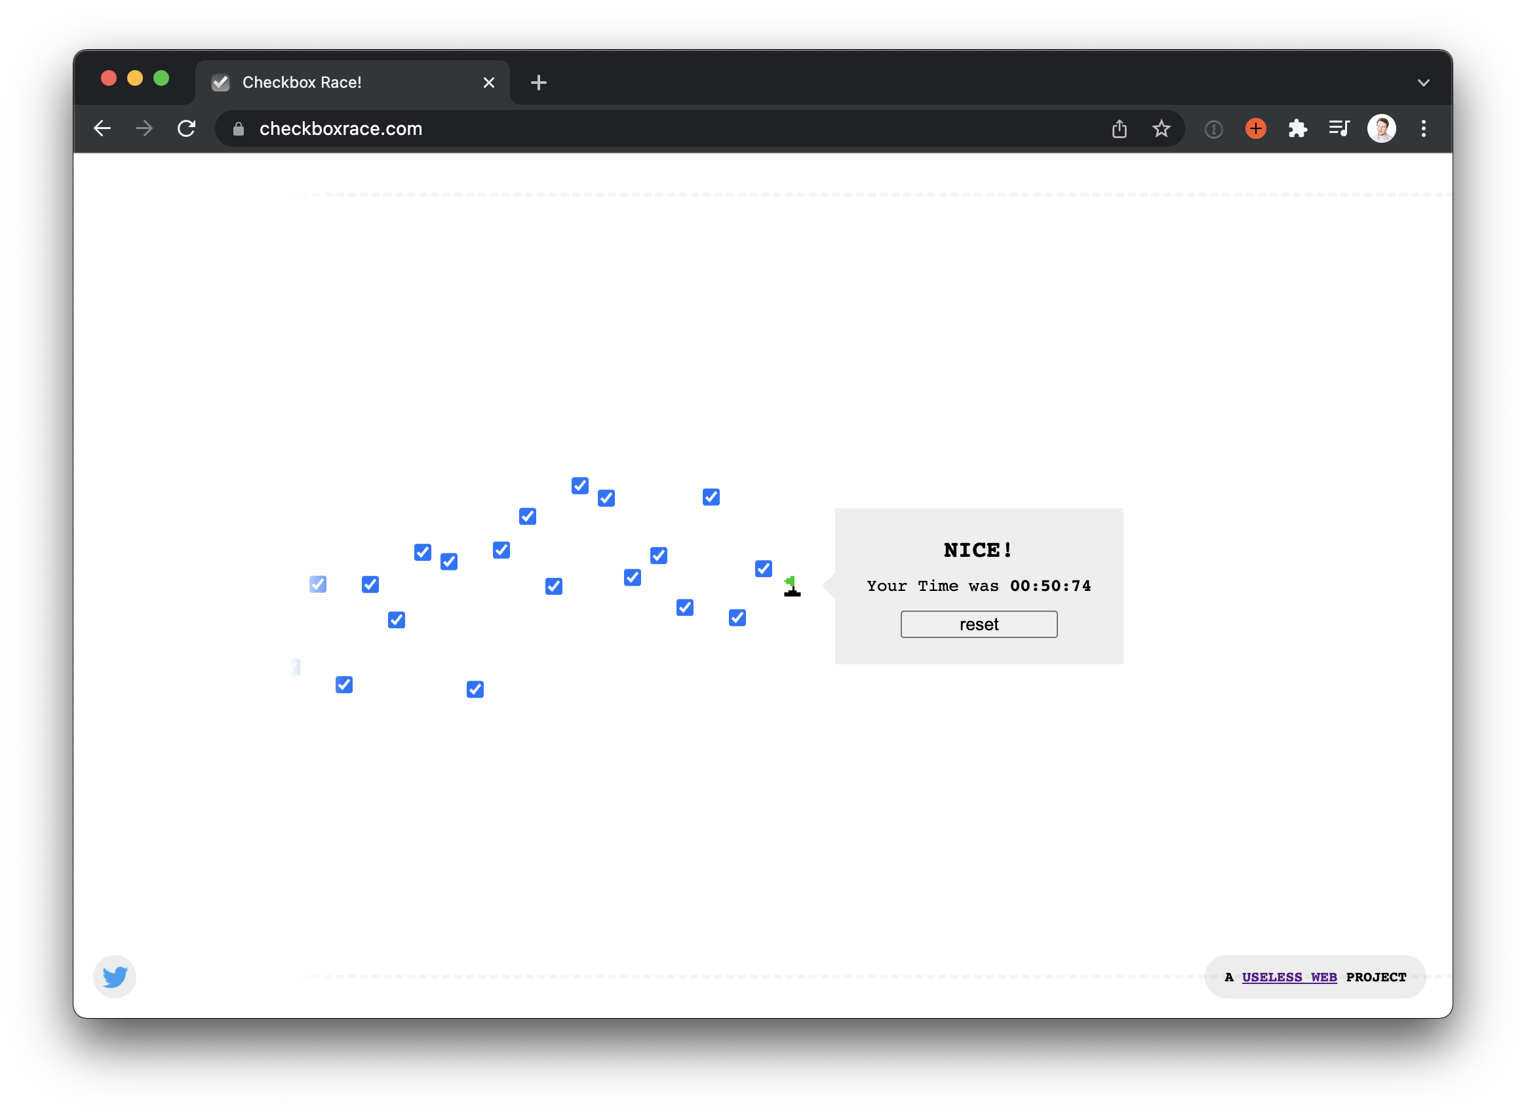This screenshot has width=1526, height=1115.
Task: Uncheck the bottommost checkbox on the page
Action: [475, 689]
